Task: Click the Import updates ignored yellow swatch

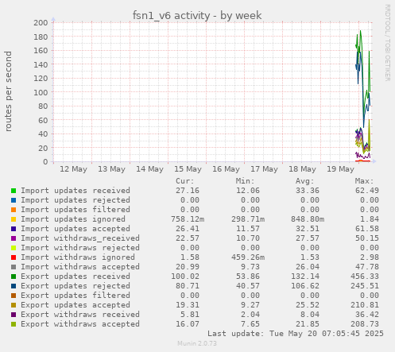Action: point(14,219)
